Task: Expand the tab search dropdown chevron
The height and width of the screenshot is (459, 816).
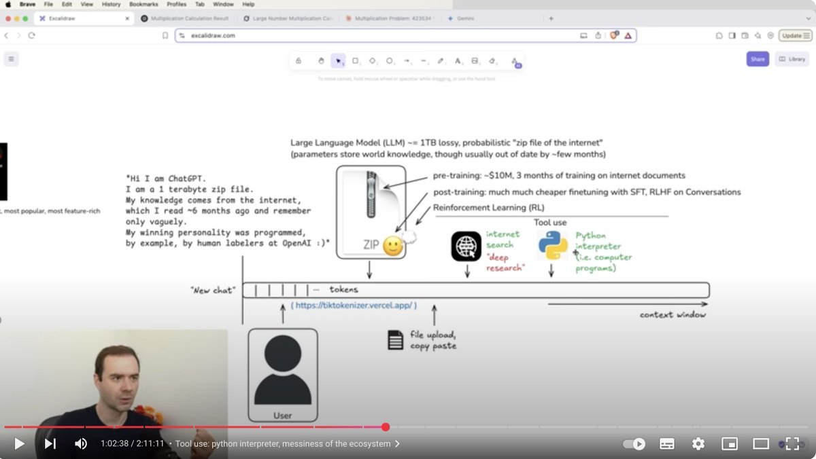Action: (807, 18)
